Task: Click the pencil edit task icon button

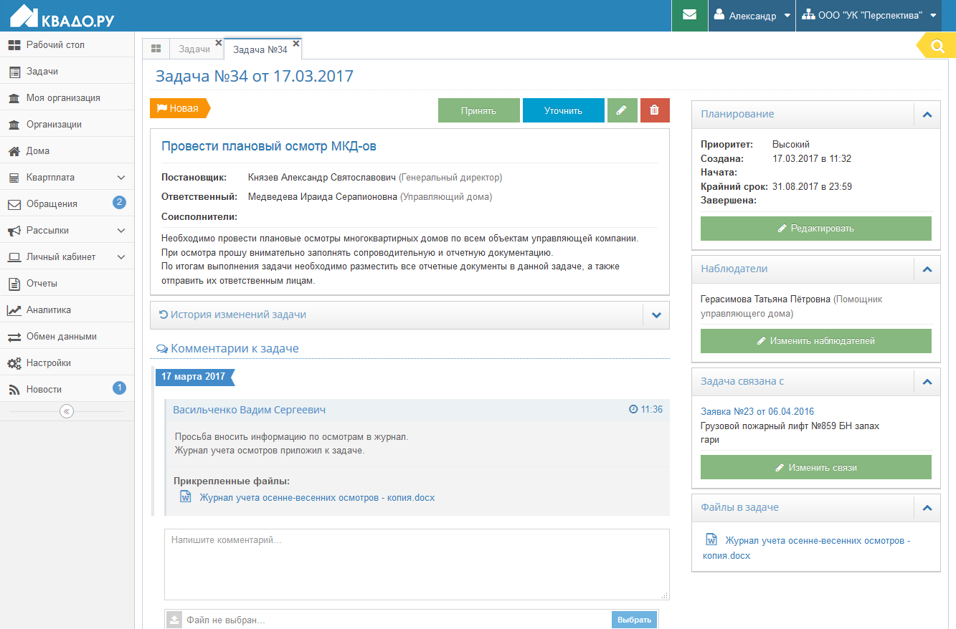Action: pos(622,110)
